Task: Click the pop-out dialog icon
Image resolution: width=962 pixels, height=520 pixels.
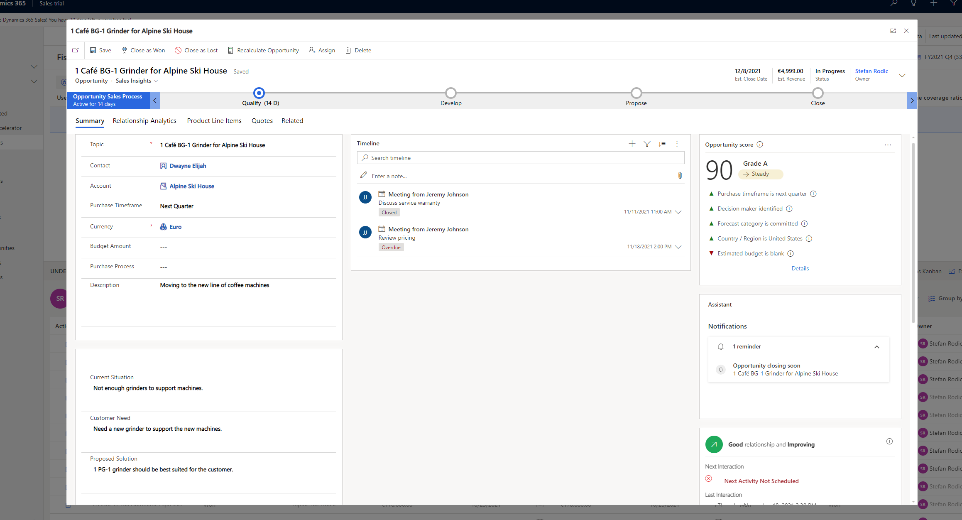Action: coord(893,31)
